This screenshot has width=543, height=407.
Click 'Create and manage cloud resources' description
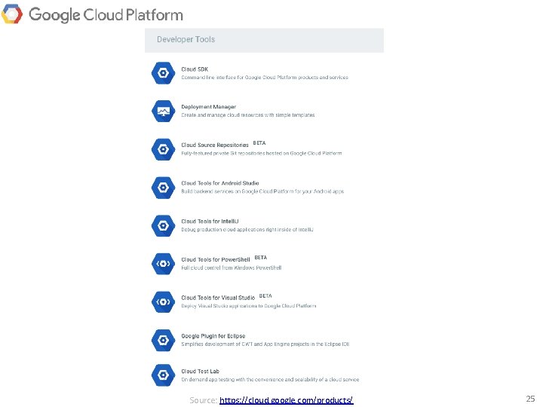pyautogui.click(x=248, y=115)
